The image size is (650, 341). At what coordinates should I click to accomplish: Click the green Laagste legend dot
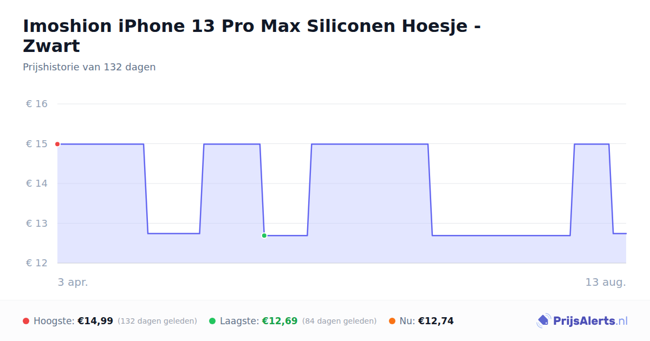tap(212, 321)
